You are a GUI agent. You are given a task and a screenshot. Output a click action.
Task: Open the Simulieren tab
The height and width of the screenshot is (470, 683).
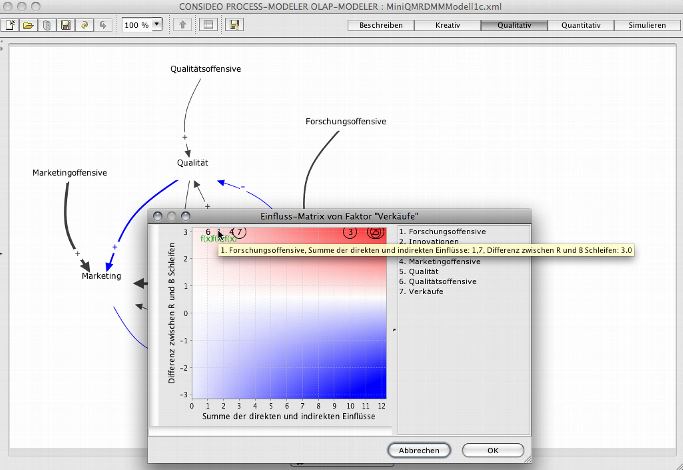[x=647, y=25]
